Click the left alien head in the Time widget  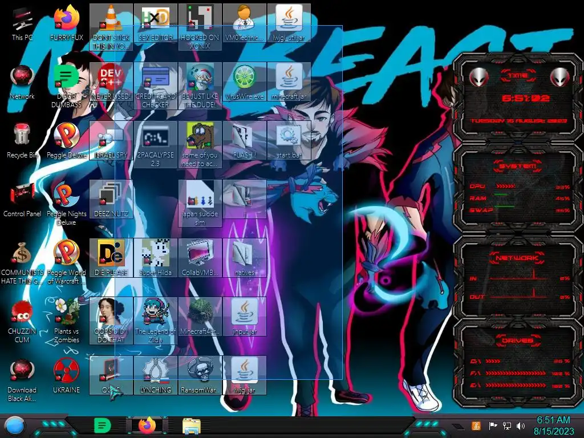tap(478, 77)
